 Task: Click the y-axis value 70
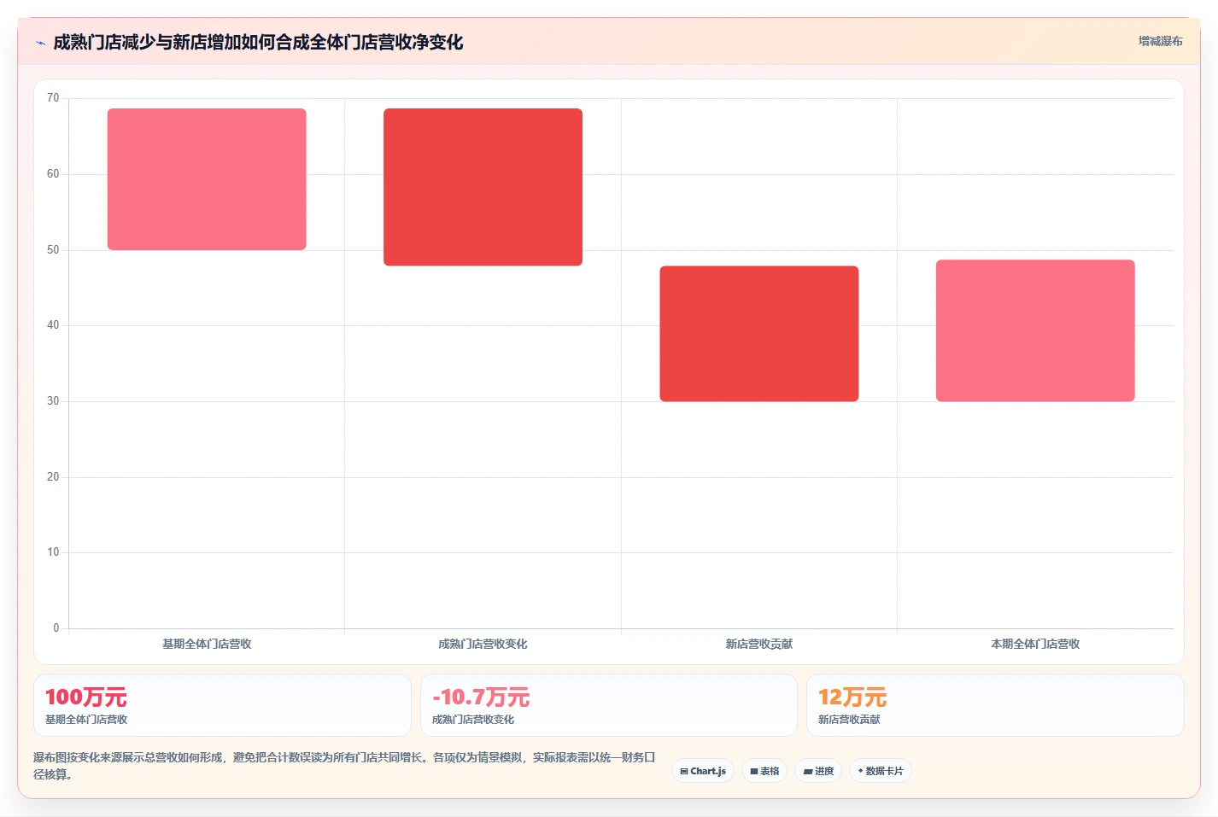pos(53,98)
